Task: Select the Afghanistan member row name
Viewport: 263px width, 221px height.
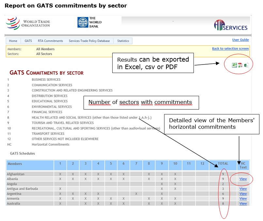Action: tap(16, 174)
